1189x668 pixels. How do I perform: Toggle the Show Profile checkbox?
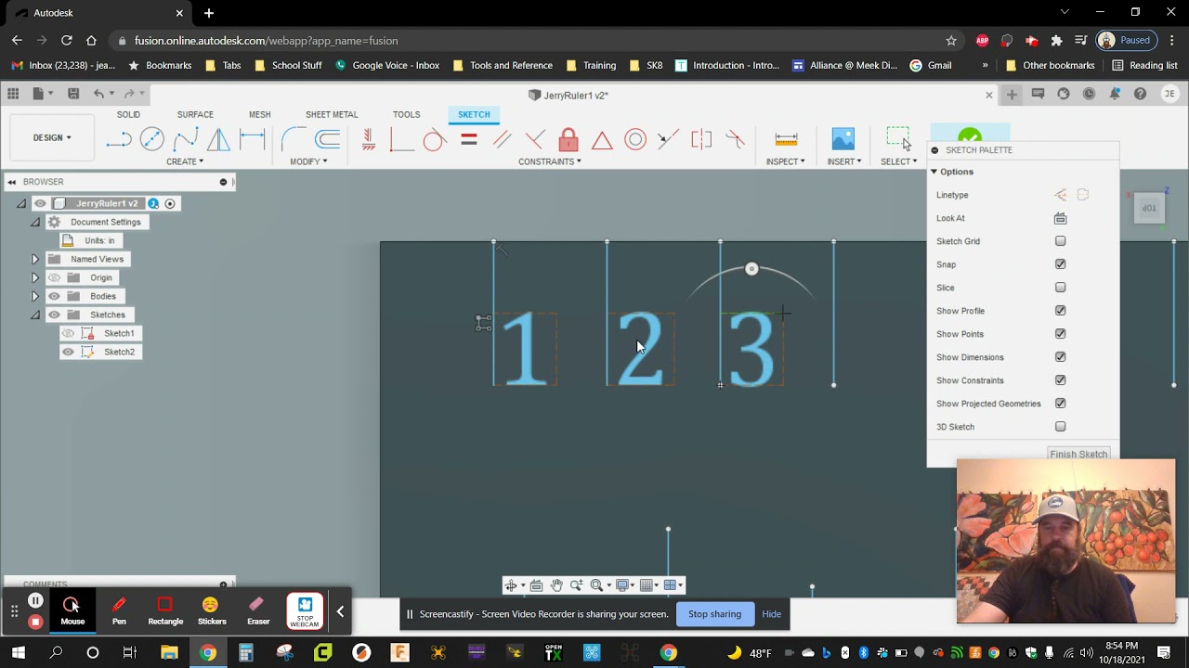(1060, 311)
